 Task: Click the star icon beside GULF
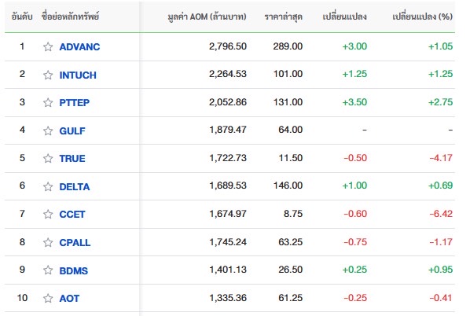click(x=48, y=130)
